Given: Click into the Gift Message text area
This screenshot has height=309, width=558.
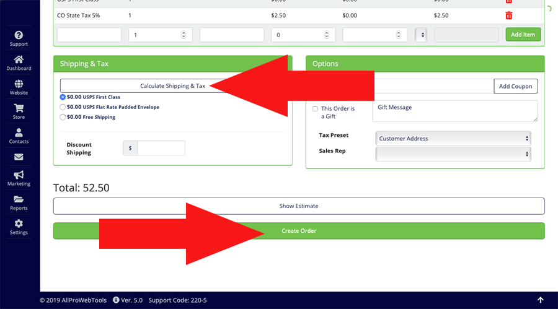Looking at the screenshot, I should [x=455, y=111].
